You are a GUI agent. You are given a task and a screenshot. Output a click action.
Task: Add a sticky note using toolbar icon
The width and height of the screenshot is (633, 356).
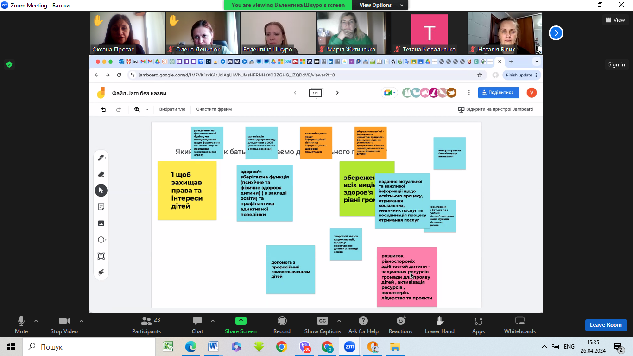(x=101, y=207)
